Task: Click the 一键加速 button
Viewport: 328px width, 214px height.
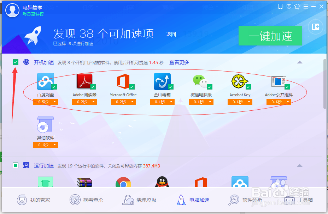Action: [270, 36]
